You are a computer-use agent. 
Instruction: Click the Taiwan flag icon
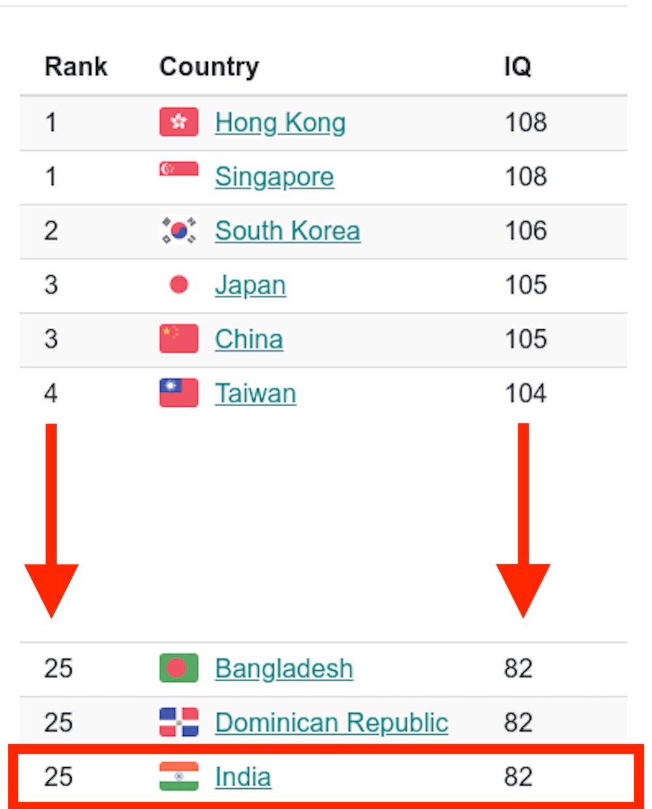pyautogui.click(x=179, y=393)
